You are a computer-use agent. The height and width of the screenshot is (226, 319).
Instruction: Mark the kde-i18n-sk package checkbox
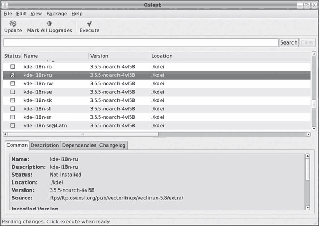pyautogui.click(x=12, y=100)
